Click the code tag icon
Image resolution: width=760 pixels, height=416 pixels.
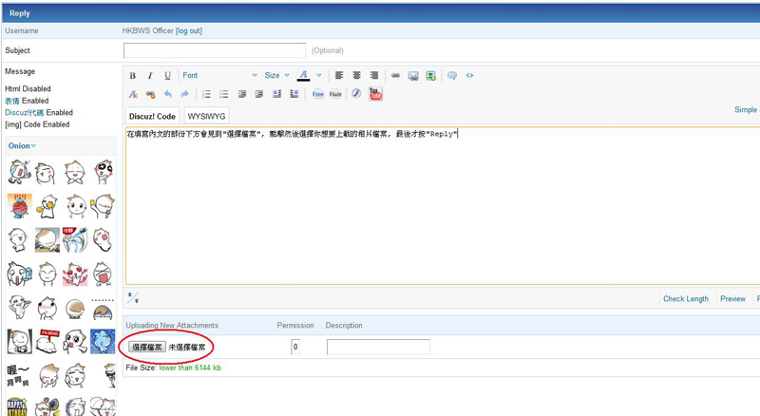tap(469, 76)
